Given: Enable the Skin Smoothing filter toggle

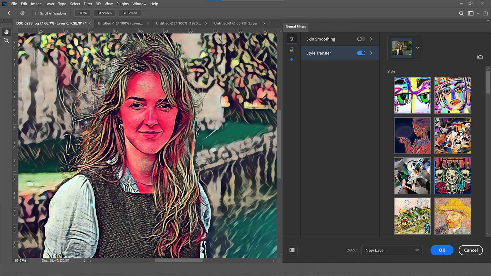Looking at the screenshot, I should coord(361,39).
